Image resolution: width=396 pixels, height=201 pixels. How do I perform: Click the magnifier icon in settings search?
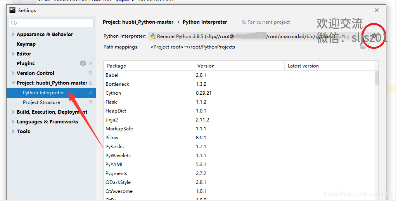click(x=14, y=23)
